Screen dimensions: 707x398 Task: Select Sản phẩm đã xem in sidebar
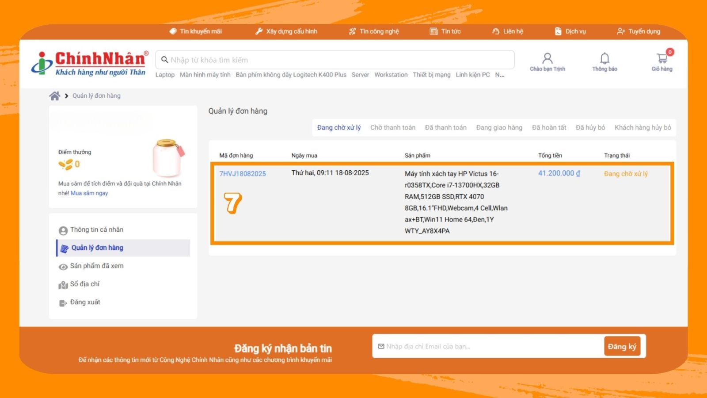point(97,266)
